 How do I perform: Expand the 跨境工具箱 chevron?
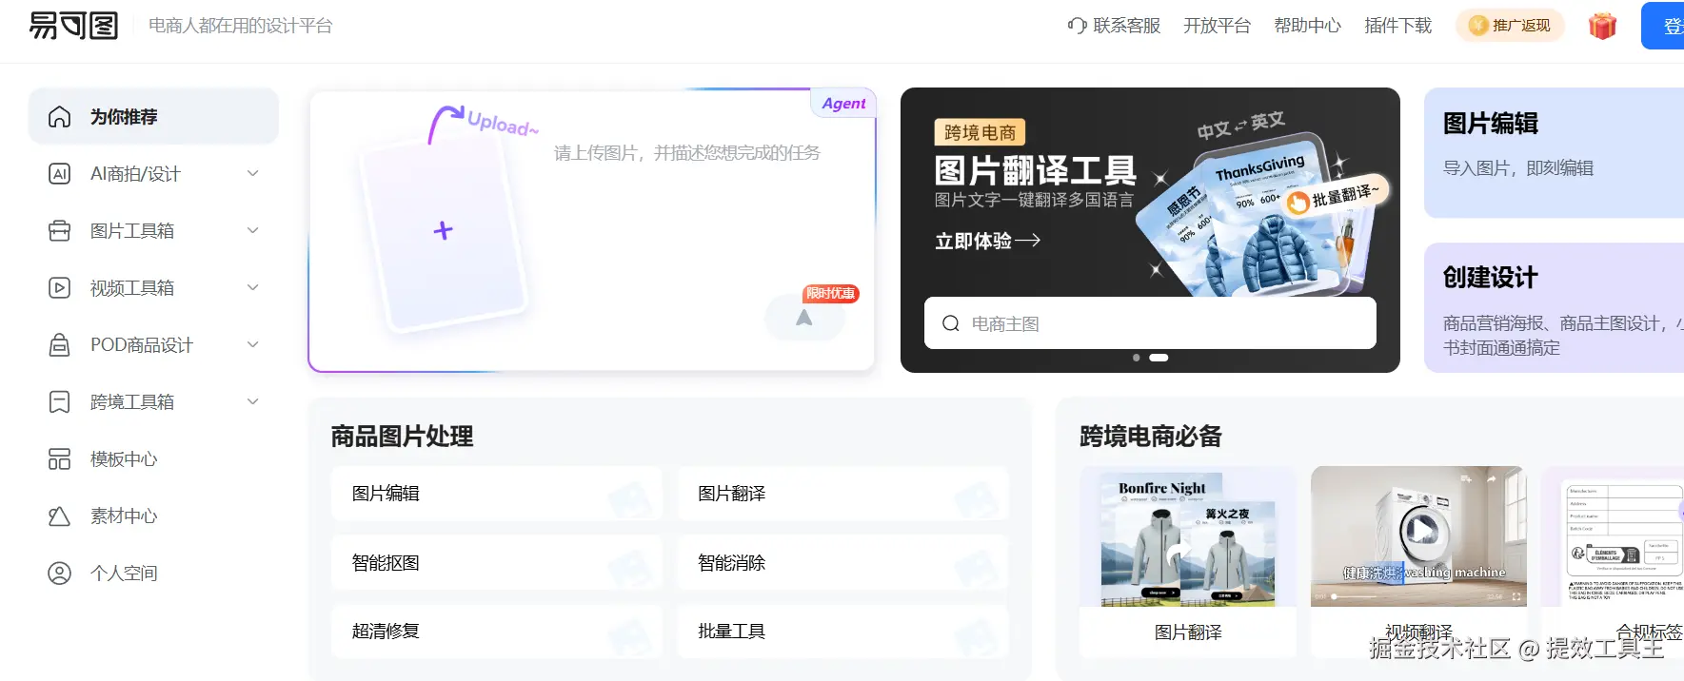click(253, 401)
